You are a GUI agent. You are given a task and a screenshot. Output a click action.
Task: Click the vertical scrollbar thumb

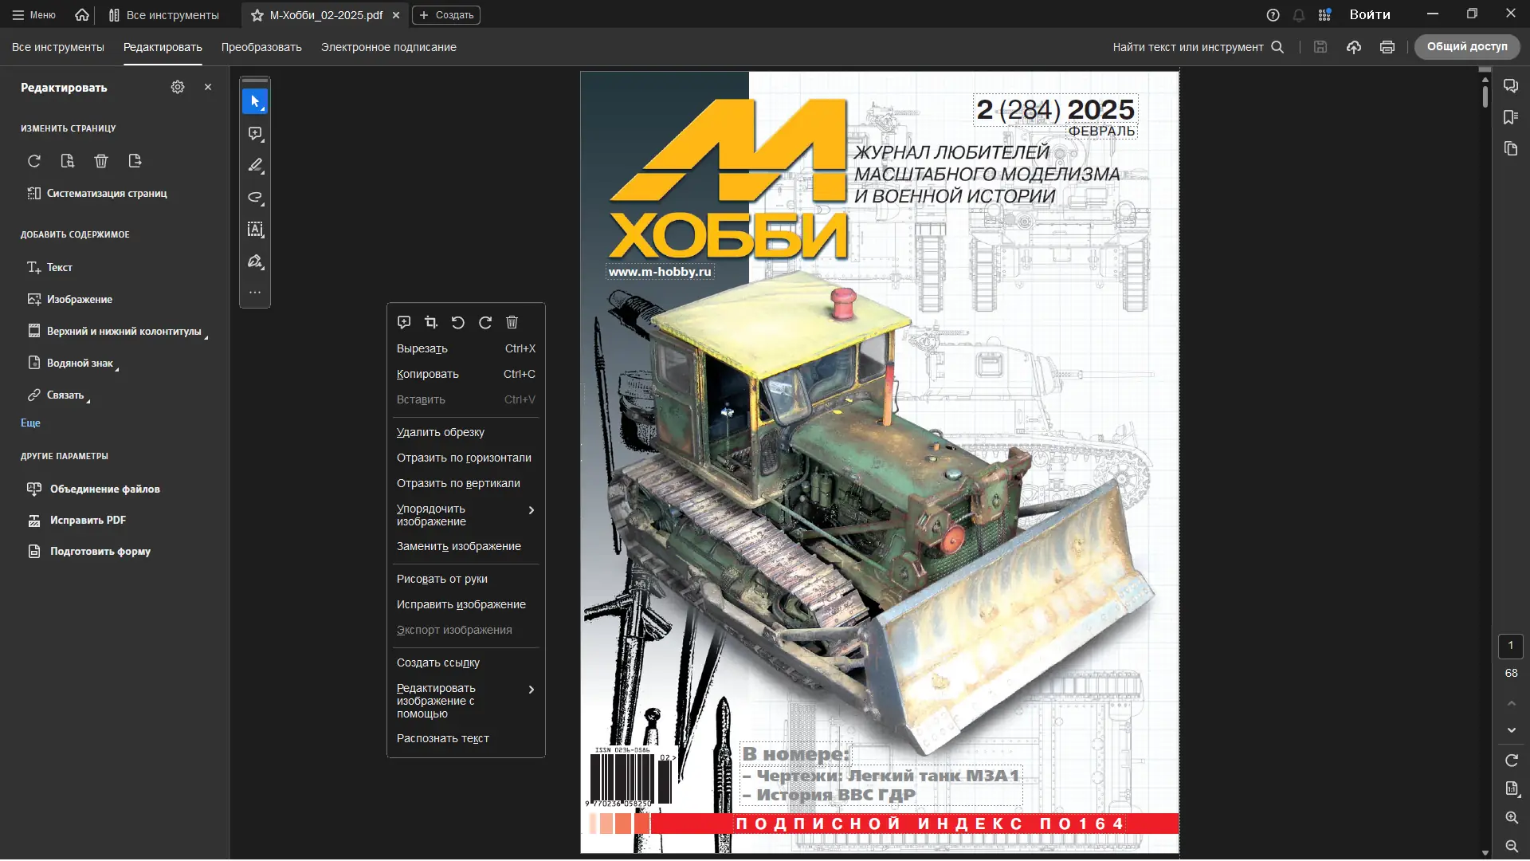(1485, 96)
